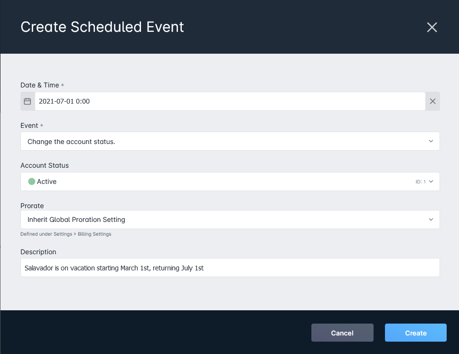Click the green Active status dot
The image size is (459, 354).
[32, 182]
